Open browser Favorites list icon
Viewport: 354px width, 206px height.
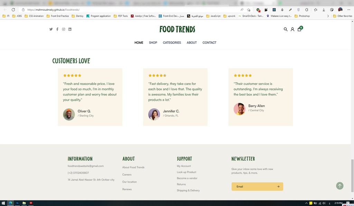(316, 10)
